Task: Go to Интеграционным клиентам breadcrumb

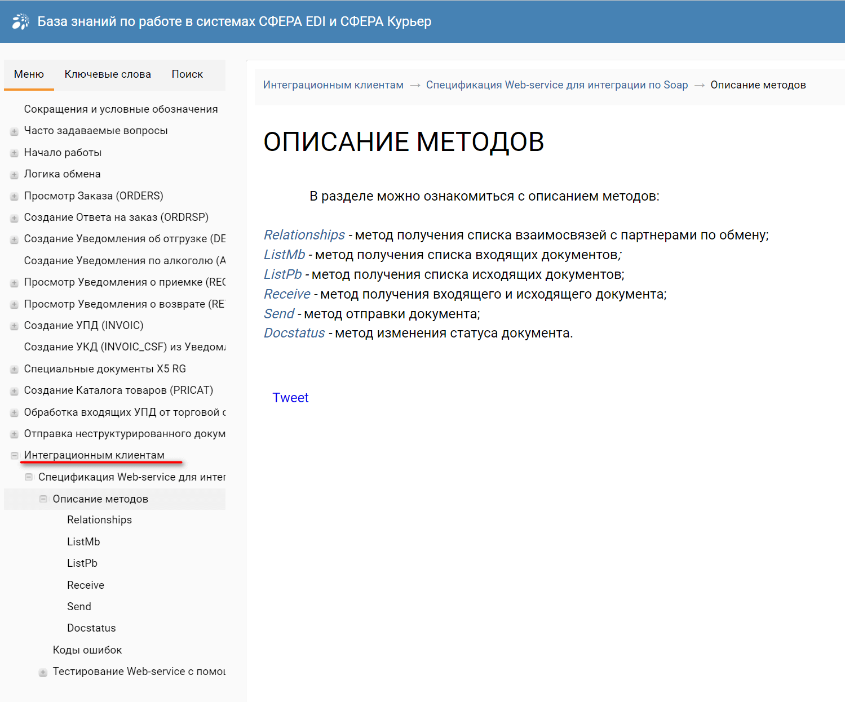Action: point(333,85)
